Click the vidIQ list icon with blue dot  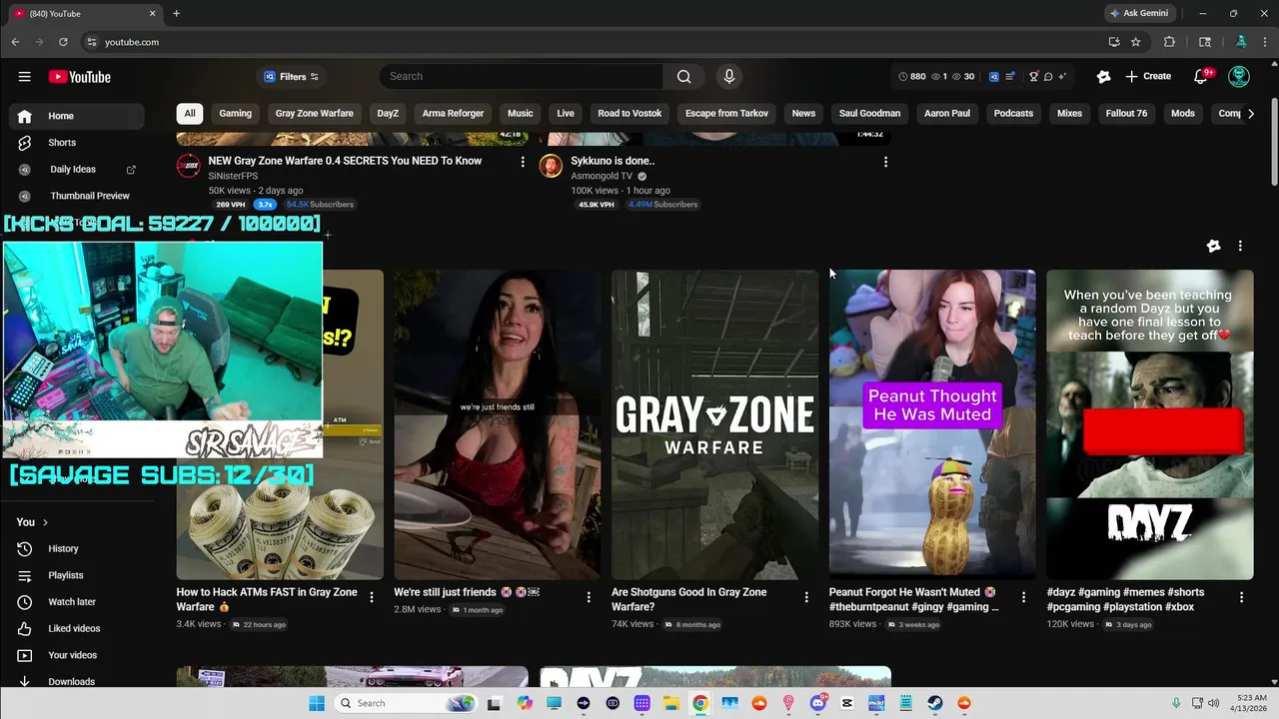(1010, 77)
